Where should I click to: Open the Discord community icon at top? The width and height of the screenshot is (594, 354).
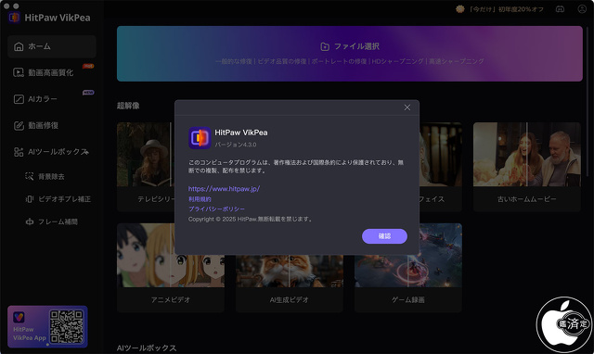tap(560, 9)
